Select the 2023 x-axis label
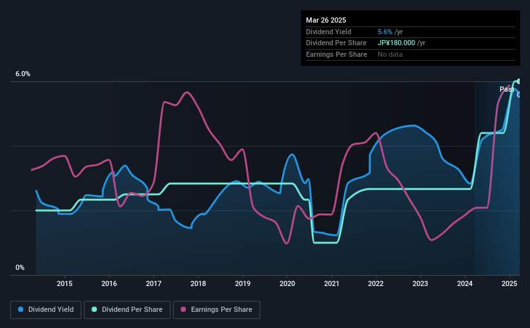This screenshot has width=530, height=328. [420, 283]
